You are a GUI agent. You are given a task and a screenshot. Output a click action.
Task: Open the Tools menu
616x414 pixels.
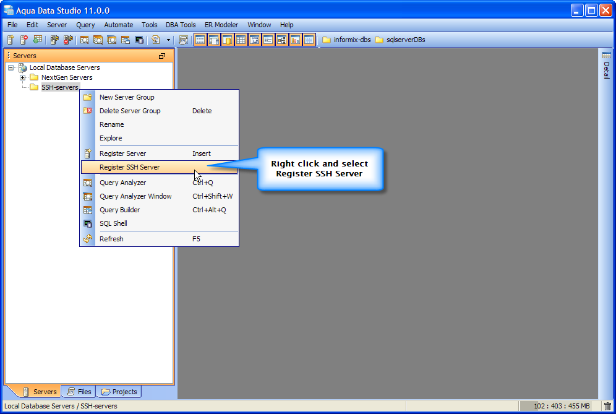(149, 25)
